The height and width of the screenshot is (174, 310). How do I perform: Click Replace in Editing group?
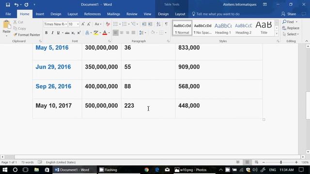pyautogui.click(x=291, y=28)
